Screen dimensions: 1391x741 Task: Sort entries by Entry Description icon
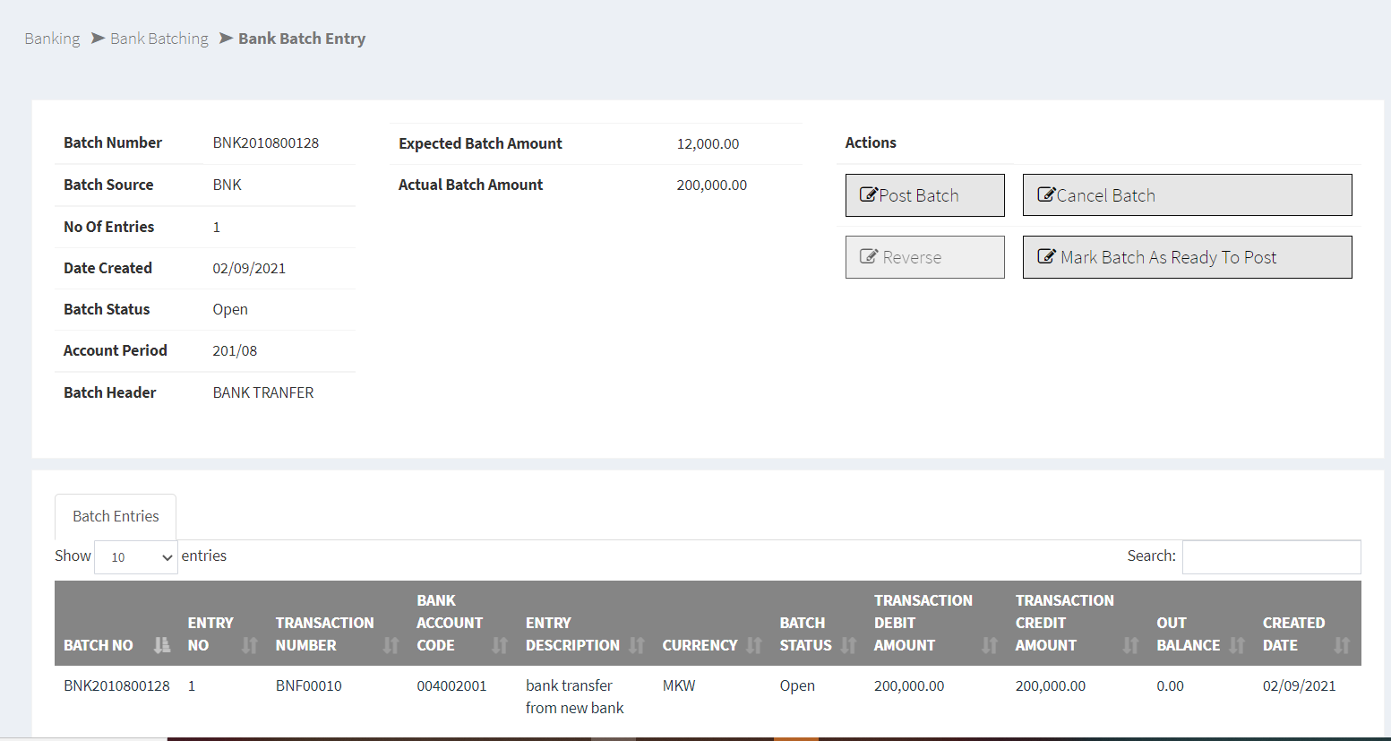click(x=637, y=645)
